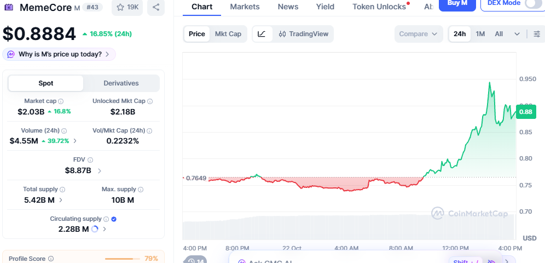
Task: Click the verified badge next to Circulating supply
Action: tap(114, 219)
